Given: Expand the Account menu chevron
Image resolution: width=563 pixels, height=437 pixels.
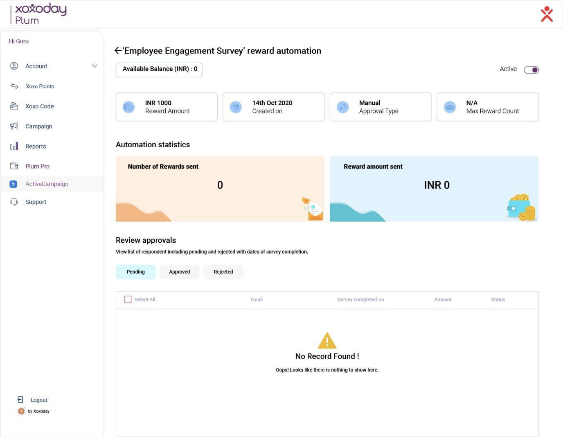Looking at the screenshot, I should pyautogui.click(x=95, y=66).
